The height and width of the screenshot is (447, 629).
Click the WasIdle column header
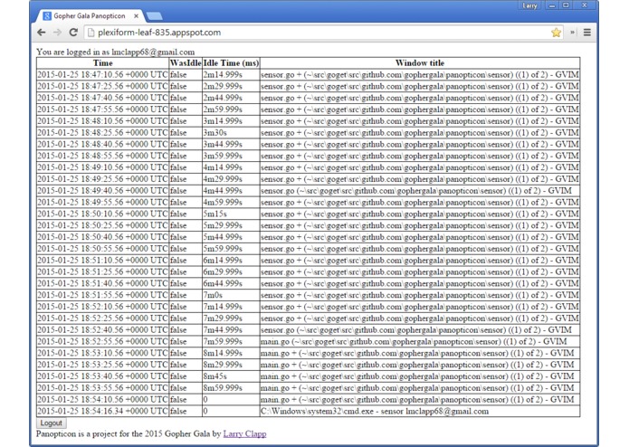pos(186,63)
